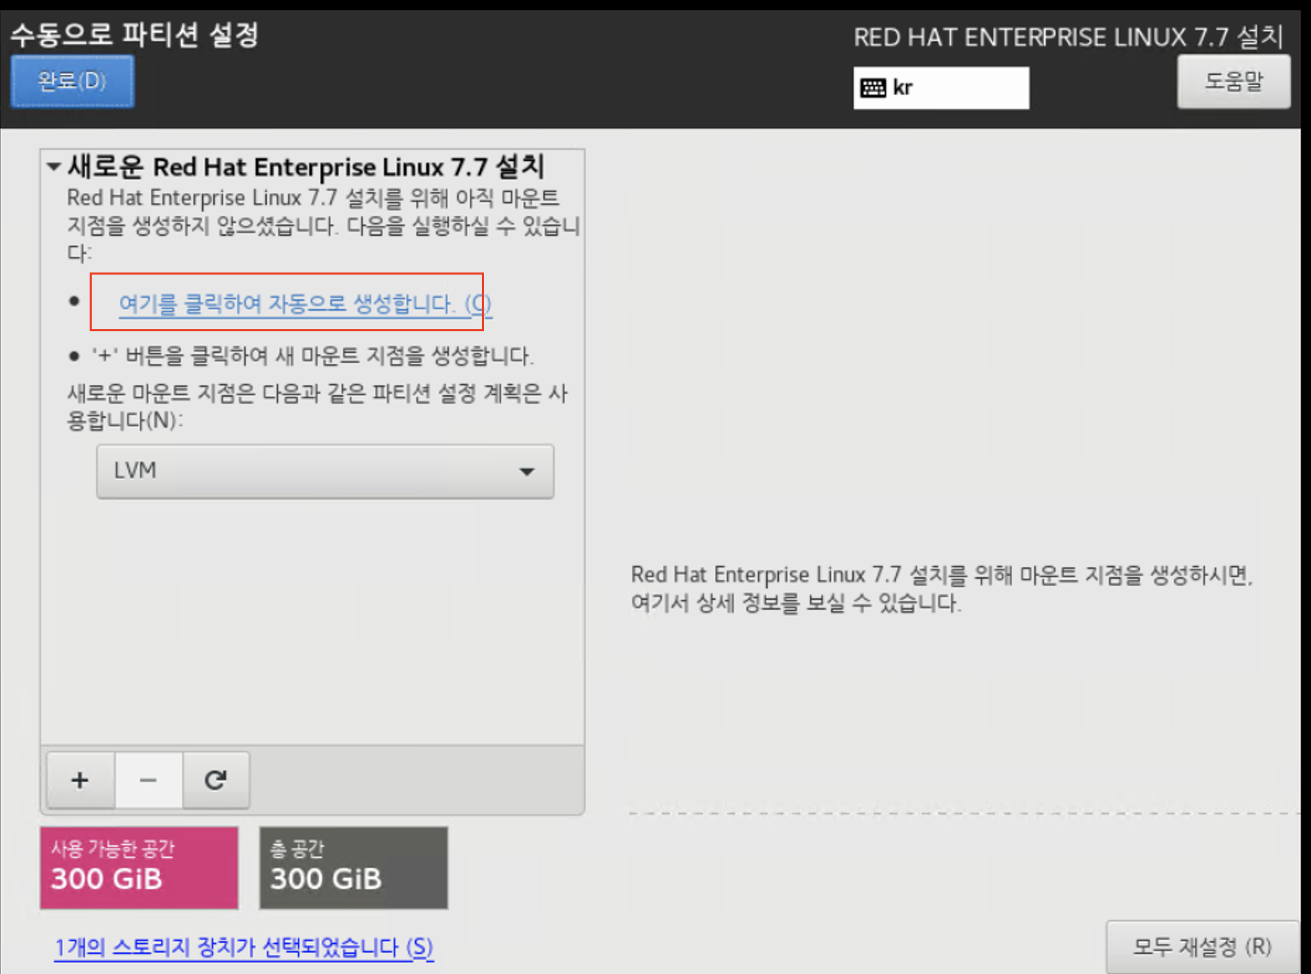
Task: Click the RED HAT ENTERPRISE LINUX 7.7 설치 header text
Action: [x=1068, y=37]
